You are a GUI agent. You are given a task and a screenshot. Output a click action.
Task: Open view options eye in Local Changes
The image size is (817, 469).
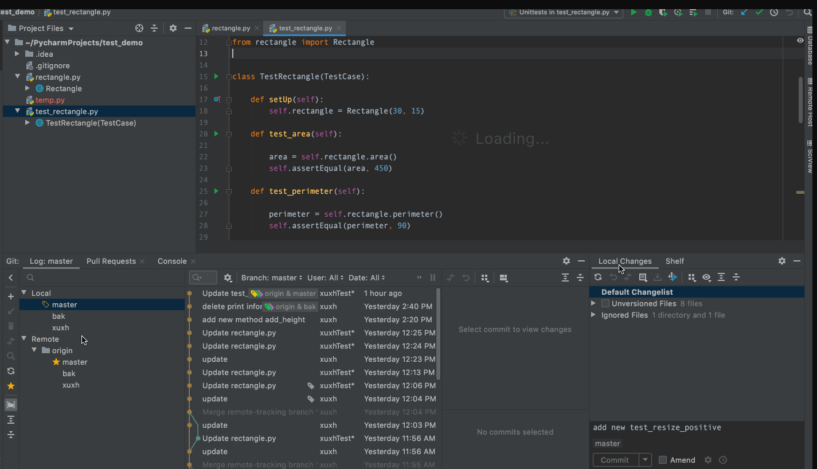tap(706, 277)
